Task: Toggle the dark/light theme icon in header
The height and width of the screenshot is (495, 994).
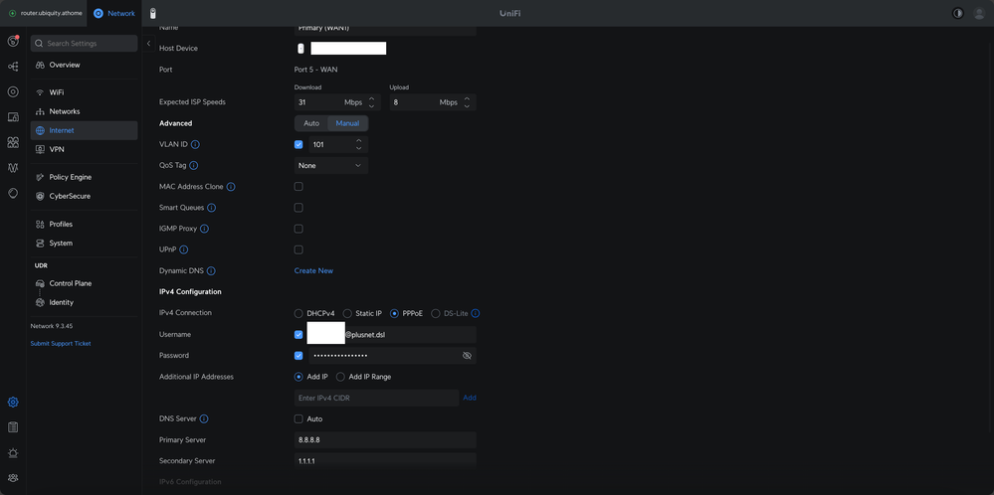Action: coord(958,13)
